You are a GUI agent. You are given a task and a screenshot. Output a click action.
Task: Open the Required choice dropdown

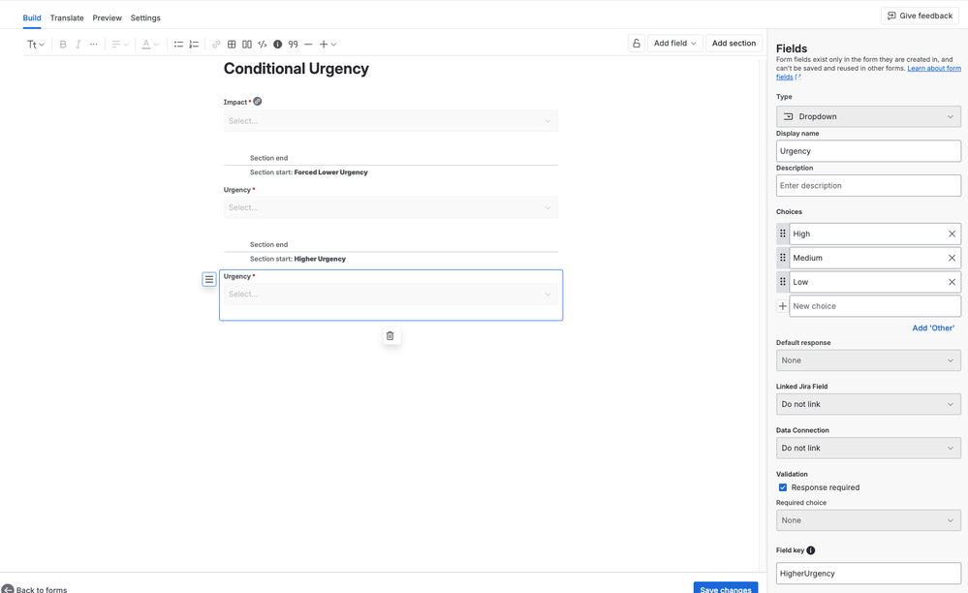[868, 520]
